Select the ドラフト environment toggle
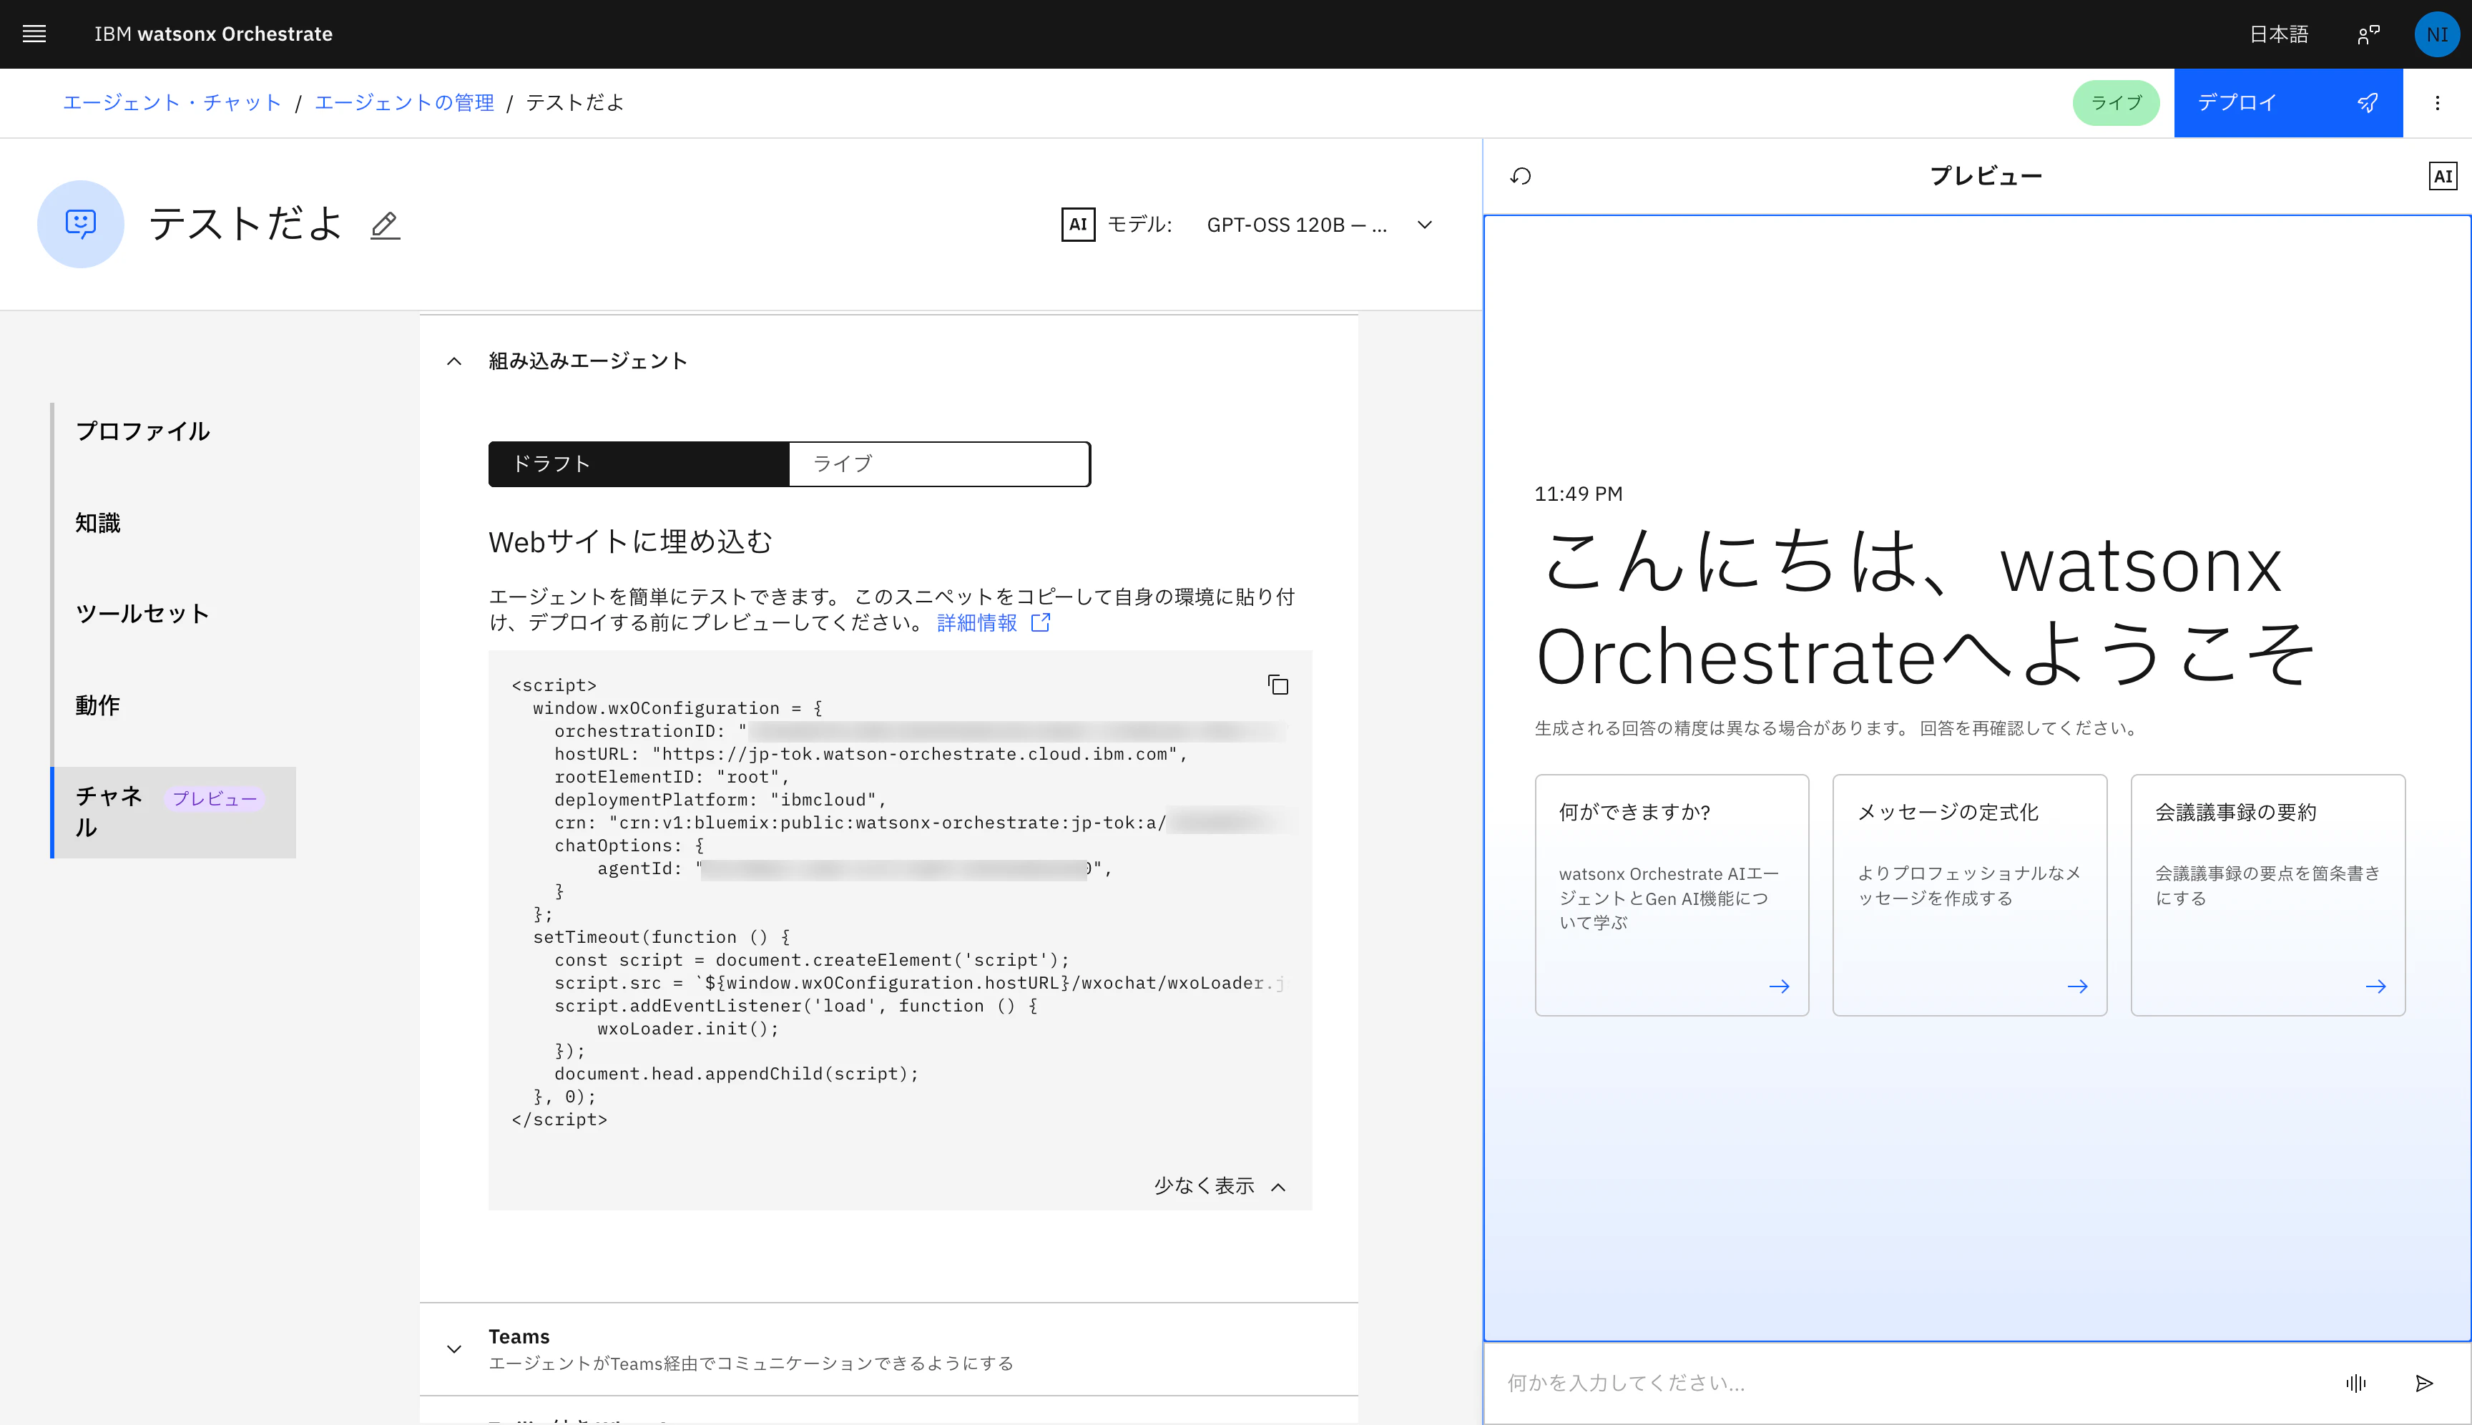The width and height of the screenshot is (2472, 1425). (639, 464)
